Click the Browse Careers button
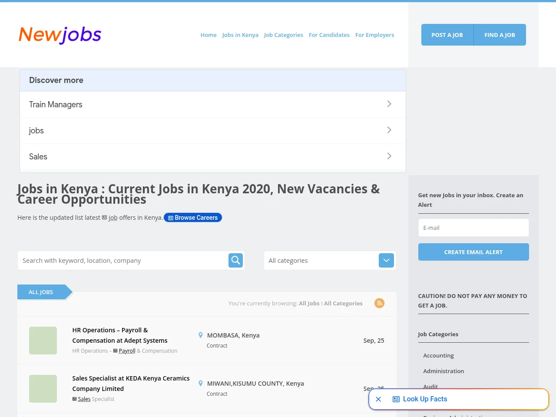The image size is (556, 417). pyautogui.click(x=193, y=218)
